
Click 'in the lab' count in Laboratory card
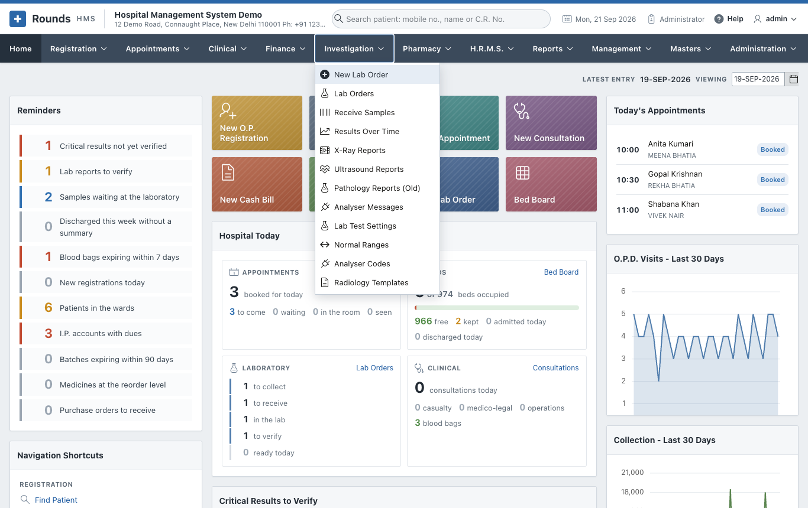(265, 419)
